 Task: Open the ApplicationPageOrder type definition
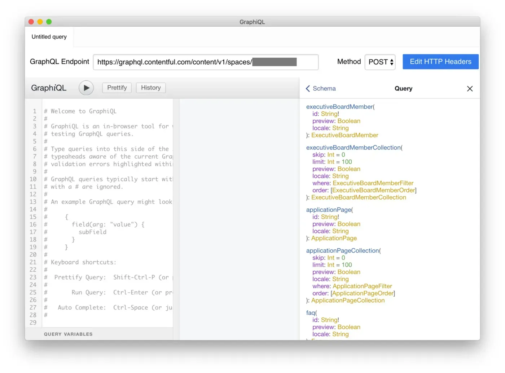click(x=362, y=293)
